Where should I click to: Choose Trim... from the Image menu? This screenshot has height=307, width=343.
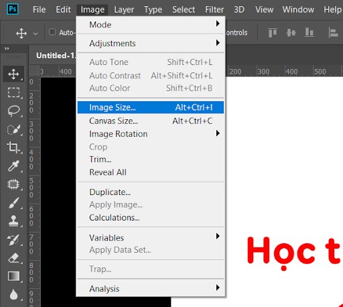[151, 160]
